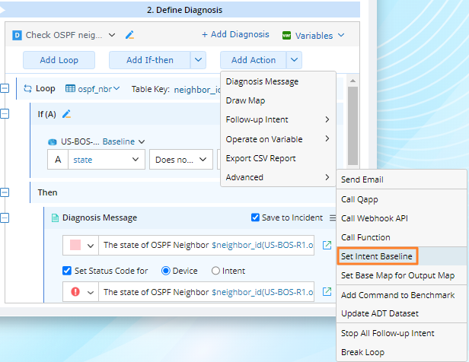Screen dimensions: 469x362
Task: Open Add If-then dropdown arrow
Action: point(198,60)
